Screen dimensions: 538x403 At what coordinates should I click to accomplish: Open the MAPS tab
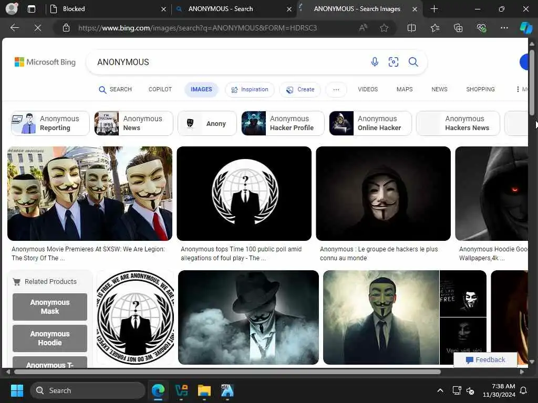tap(405, 89)
